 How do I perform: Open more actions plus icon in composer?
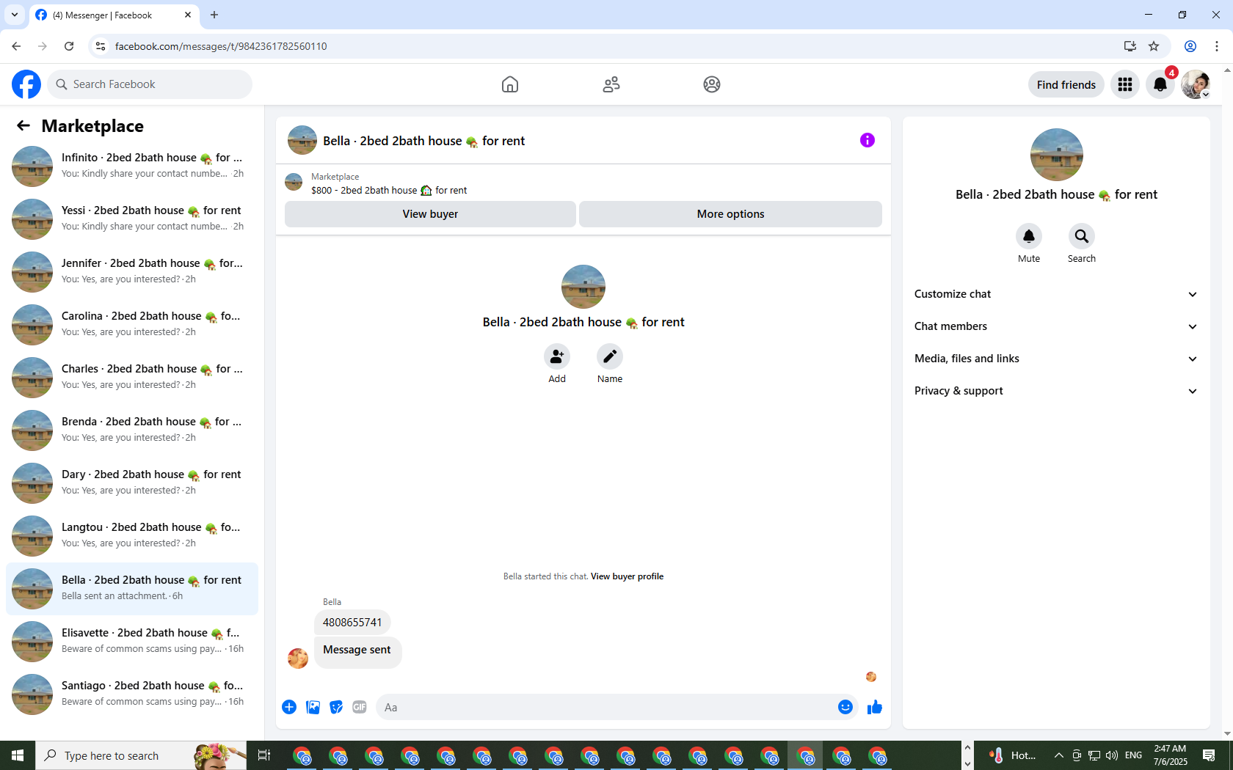(289, 707)
